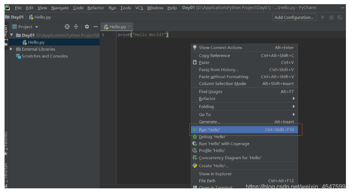352x194 pixels.
Task: Click the coverage shield icon in context menu
Action: point(195,144)
